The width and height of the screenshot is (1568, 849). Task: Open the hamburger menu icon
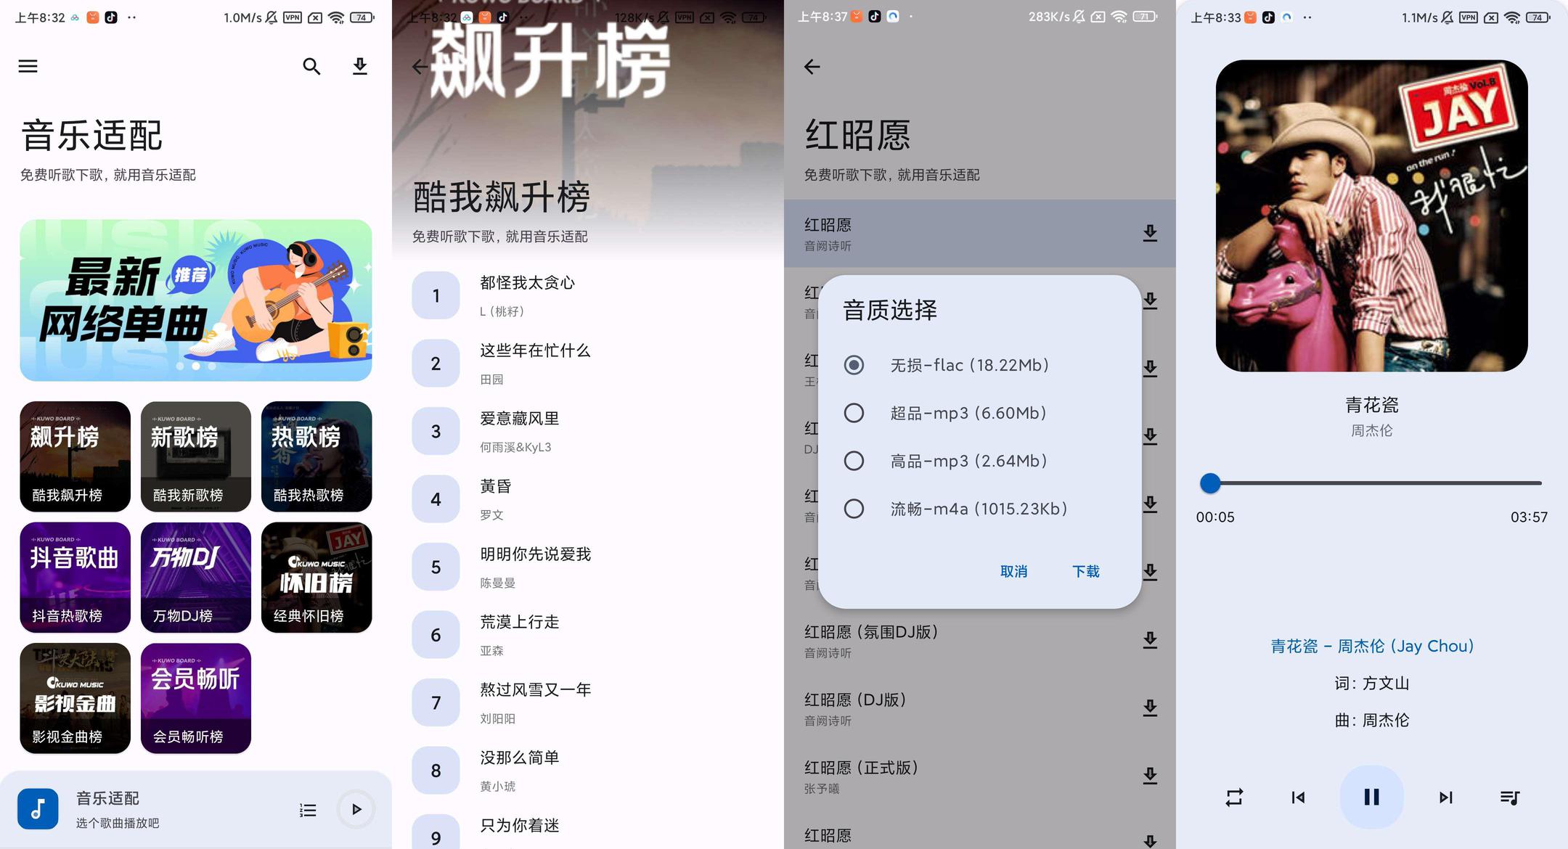pyautogui.click(x=28, y=67)
